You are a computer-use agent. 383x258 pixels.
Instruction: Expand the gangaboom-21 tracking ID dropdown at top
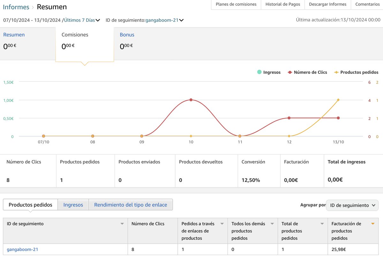coord(165,20)
